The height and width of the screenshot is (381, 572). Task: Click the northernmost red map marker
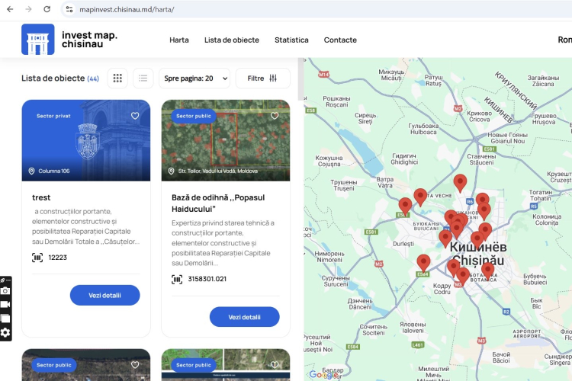(x=460, y=182)
